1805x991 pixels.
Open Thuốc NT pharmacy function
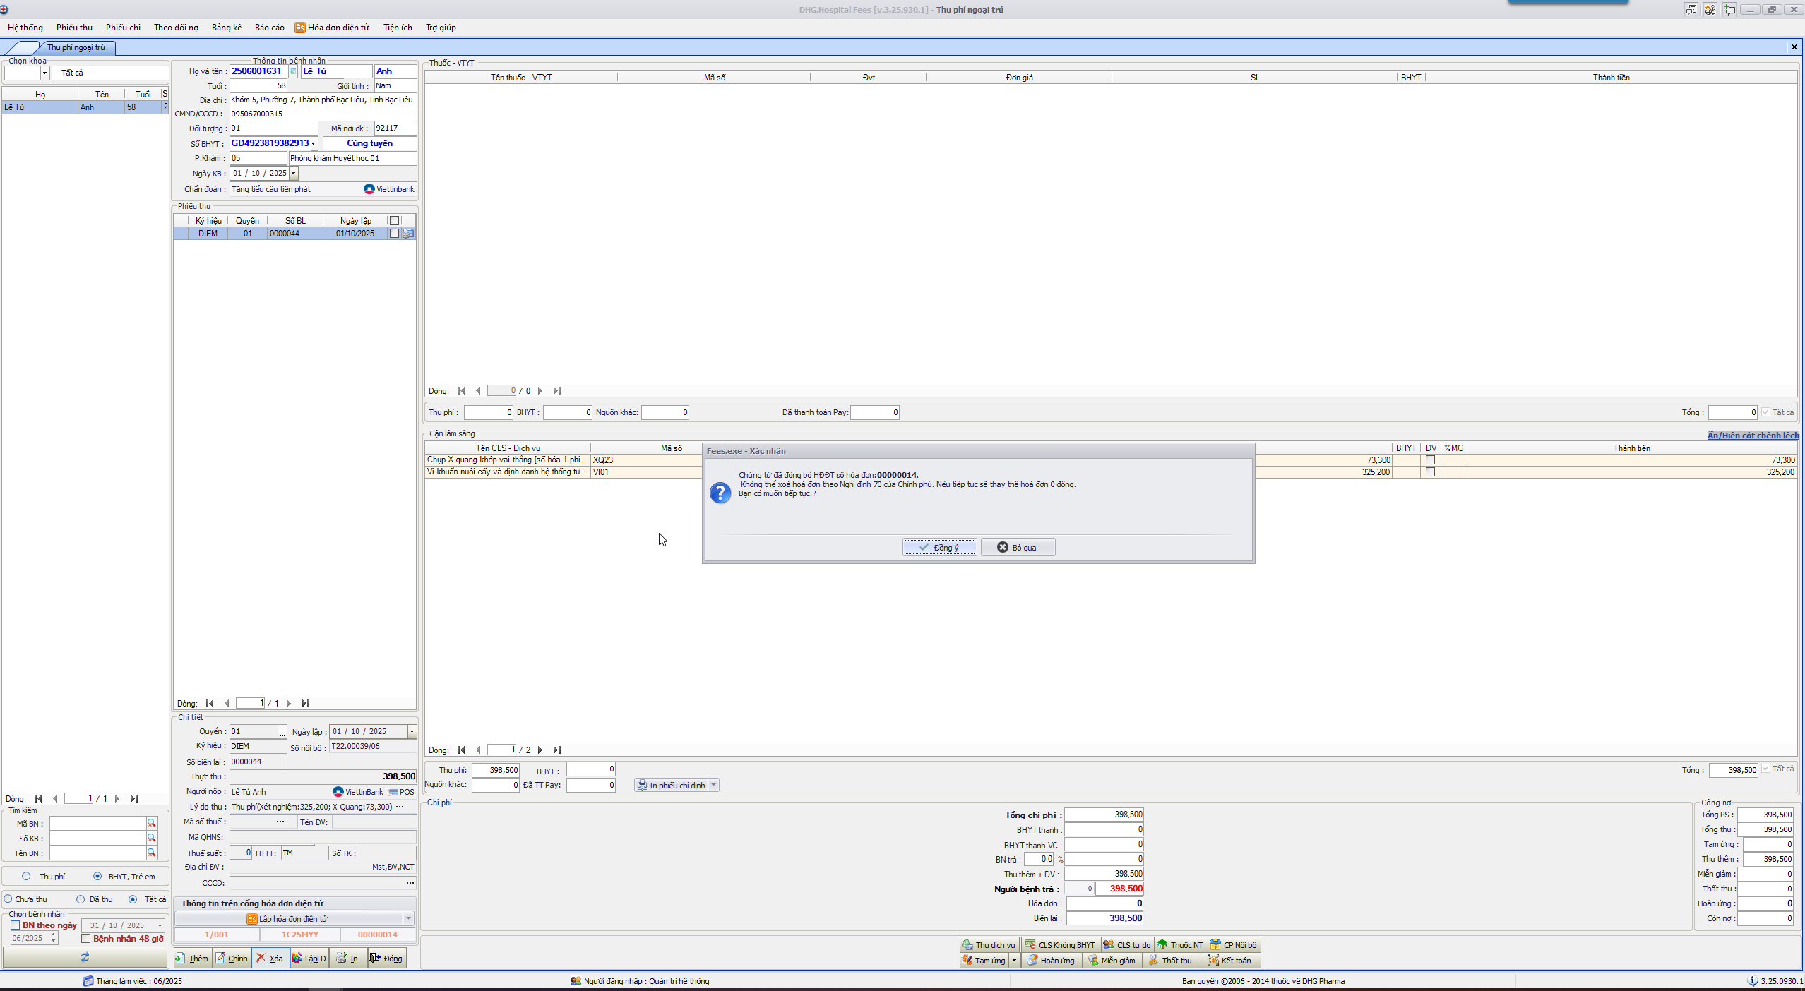coord(1180,944)
